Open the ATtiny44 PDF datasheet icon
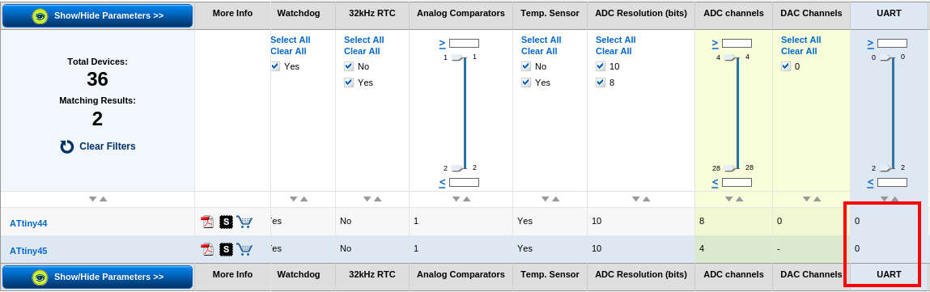 [207, 222]
